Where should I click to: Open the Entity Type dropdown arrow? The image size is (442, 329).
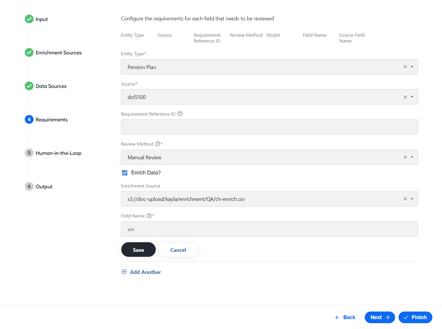[x=412, y=67]
